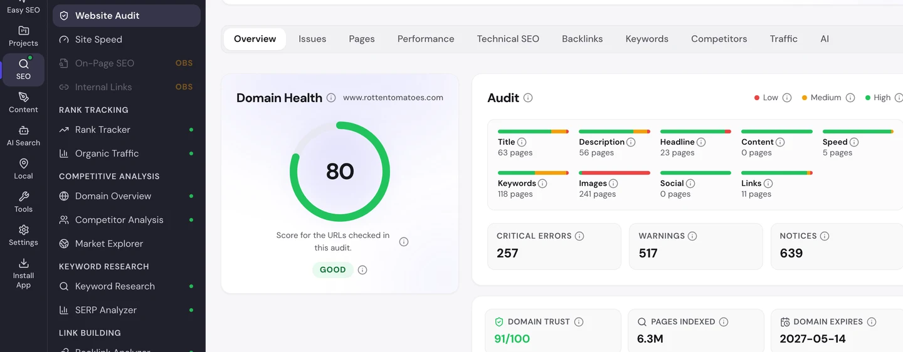The height and width of the screenshot is (352, 903).
Task: Click info icon next to Notices
Action: point(825,236)
